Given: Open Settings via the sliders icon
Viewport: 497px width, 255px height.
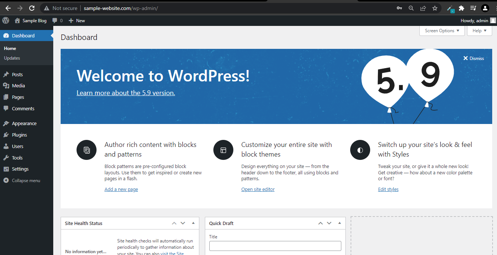Looking at the screenshot, I should coord(6,169).
